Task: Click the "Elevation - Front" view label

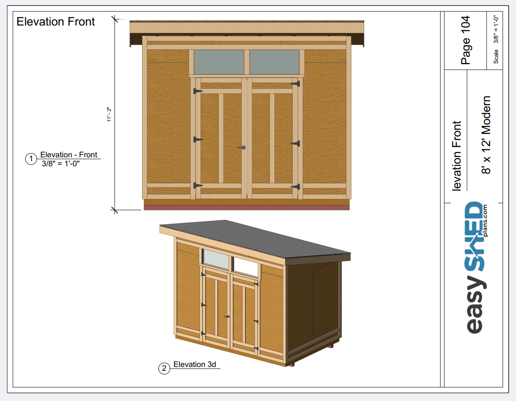Action: coord(68,155)
